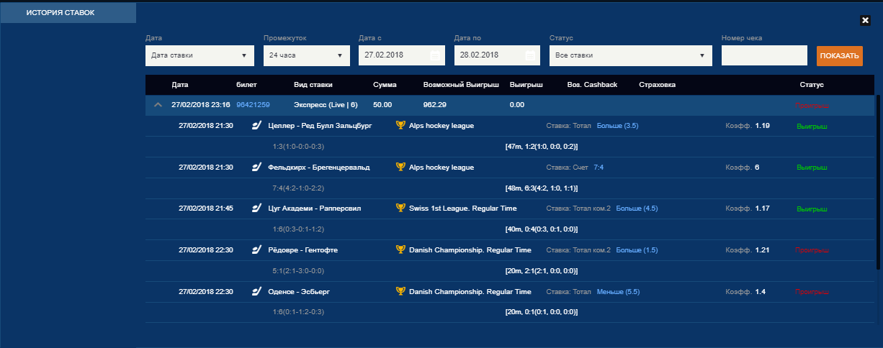Click the start date field 27.02.2018
This screenshot has height=348, width=883.
[x=402, y=55]
